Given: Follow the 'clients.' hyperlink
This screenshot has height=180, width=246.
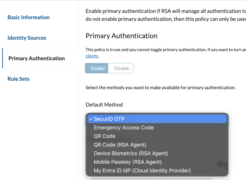Looking at the screenshot, I should point(92,56).
